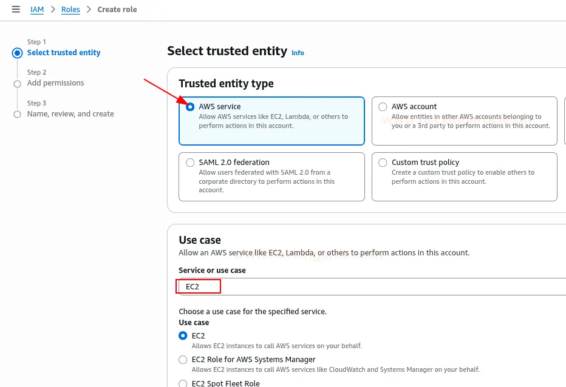The image size is (566, 387).
Task: Click the Step 2 progress circle
Action: pos(17,83)
